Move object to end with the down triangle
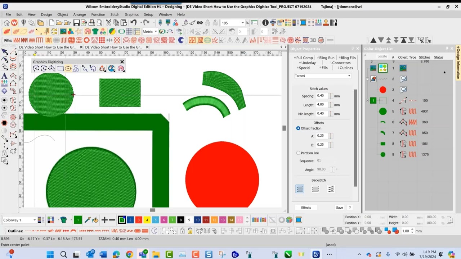Screen dimensions: 461x259 [x=381, y=40]
